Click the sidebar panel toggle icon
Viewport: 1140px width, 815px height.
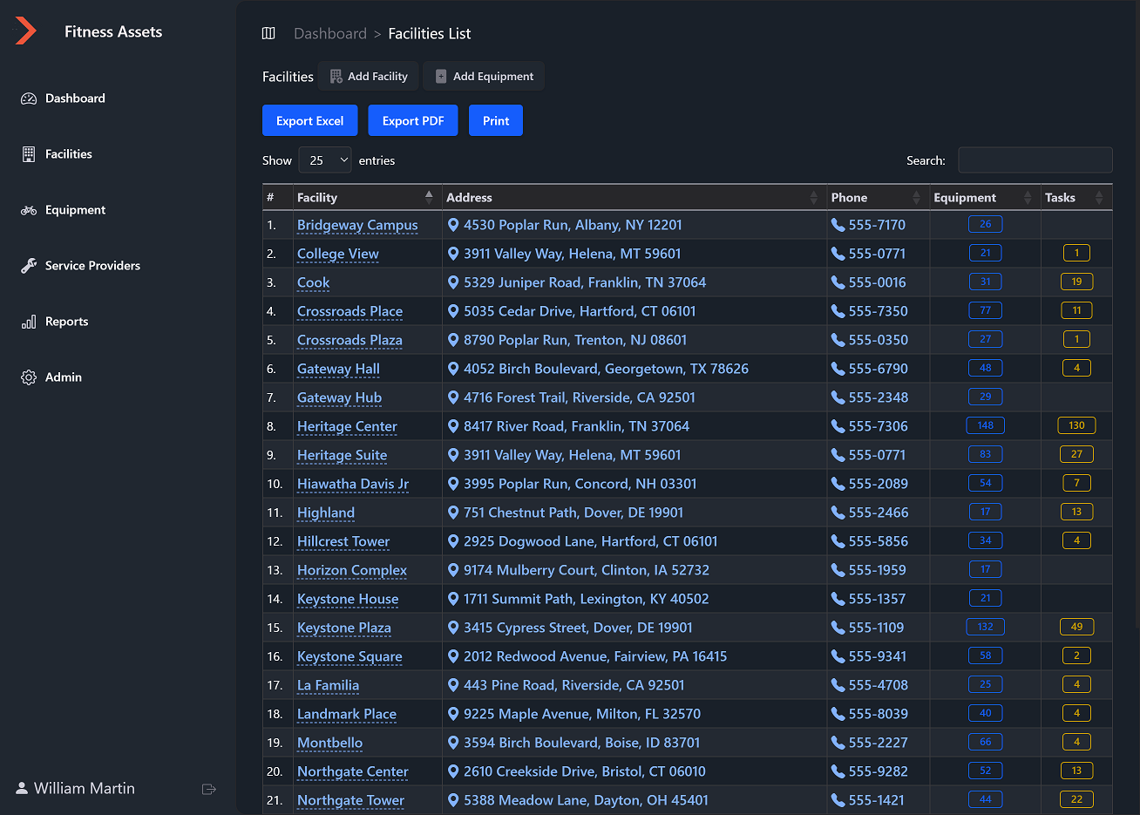point(268,33)
